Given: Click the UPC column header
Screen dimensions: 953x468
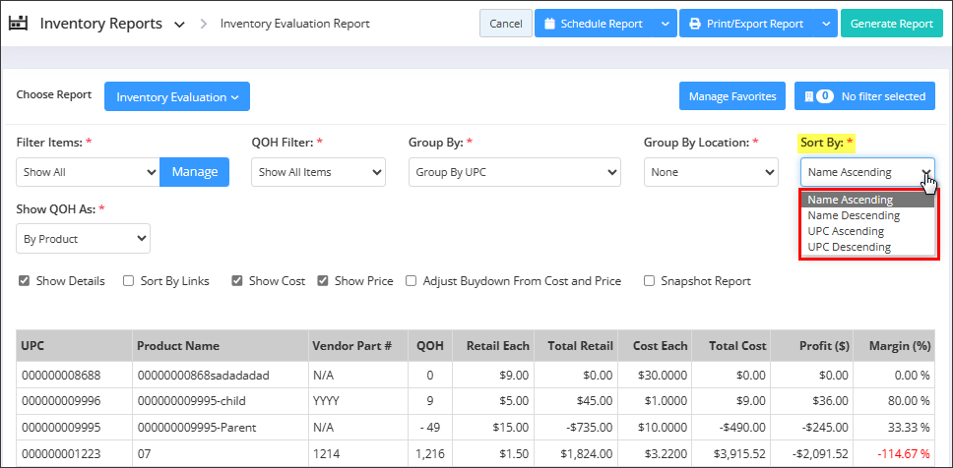Looking at the screenshot, I should click(x=74, y=345).
